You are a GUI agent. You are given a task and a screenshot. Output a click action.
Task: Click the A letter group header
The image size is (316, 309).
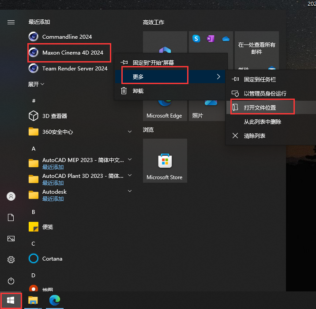click(34, 149)
